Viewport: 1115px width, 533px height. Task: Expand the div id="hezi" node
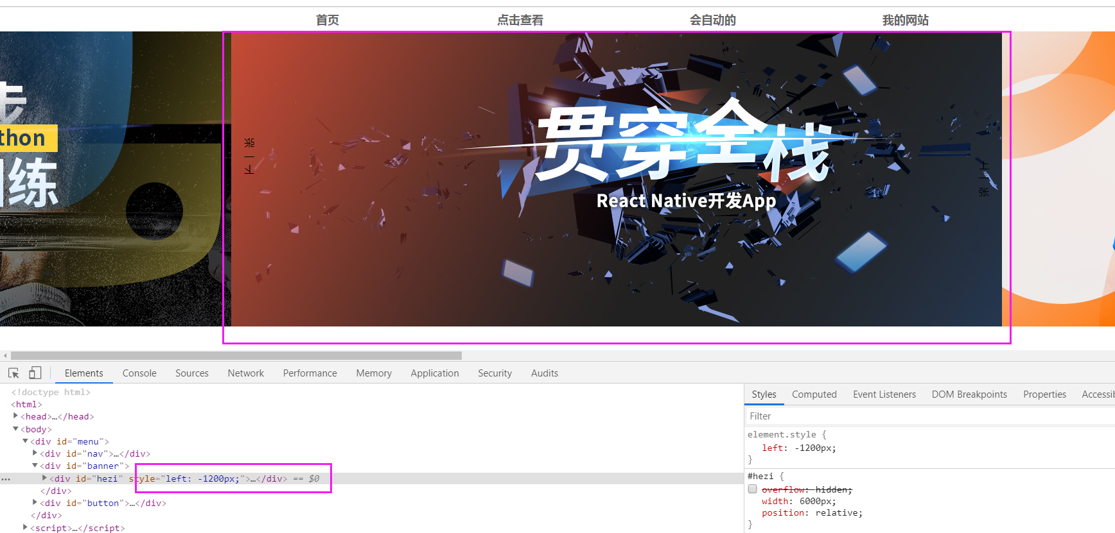click(x=44, y=478)
